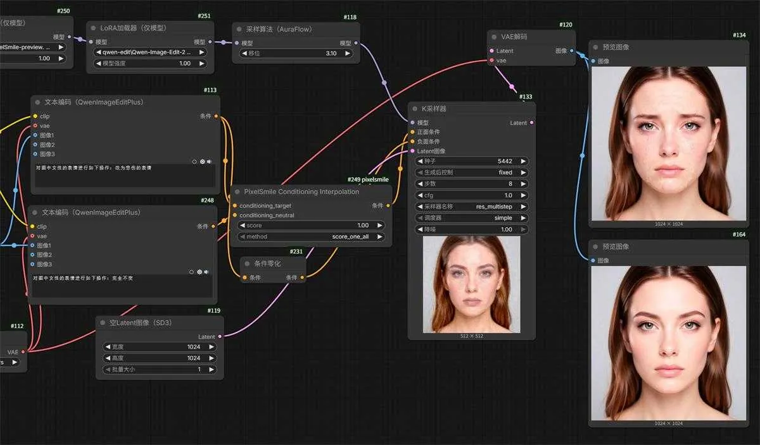Image resolution: width=760 pixels, height=445 pixels.
Task: Click the 负面条件 input socket on K采样器
Action: point(413,142)
